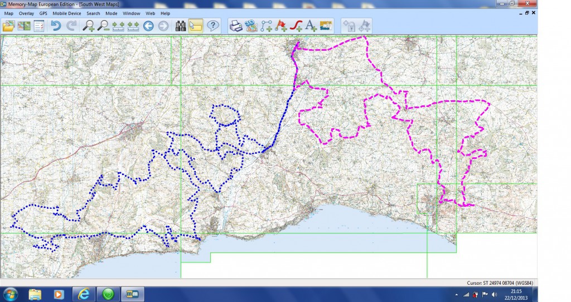Open the binoculars Find Place tool
The width and height of the screenshot is (571, 302).
181,26
